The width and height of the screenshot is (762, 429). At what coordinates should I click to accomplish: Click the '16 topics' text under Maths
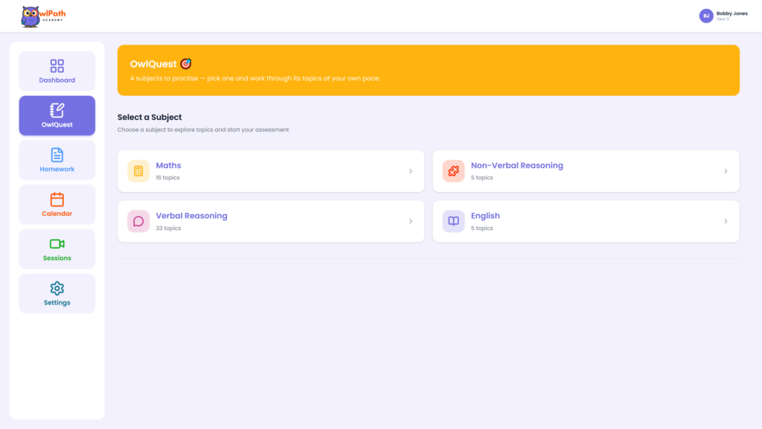pyautogui.click(x=167, y=177)
